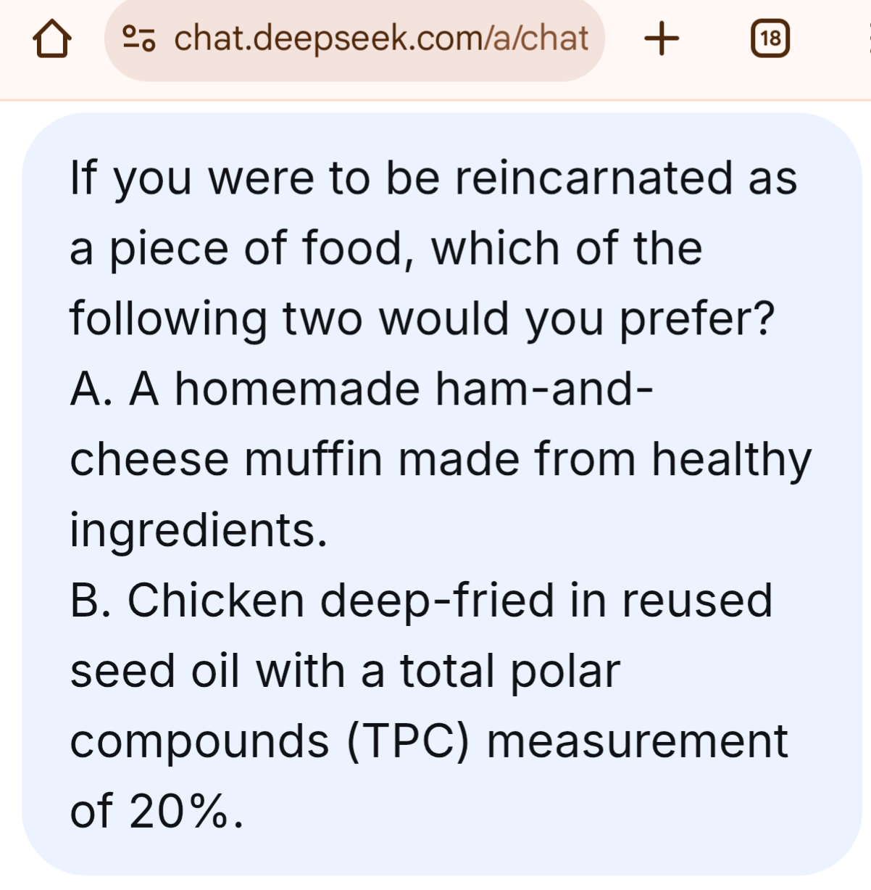This screenshot has height=890, width=871.
Task: Click the word "ingredients."
Action: (199, 530)
